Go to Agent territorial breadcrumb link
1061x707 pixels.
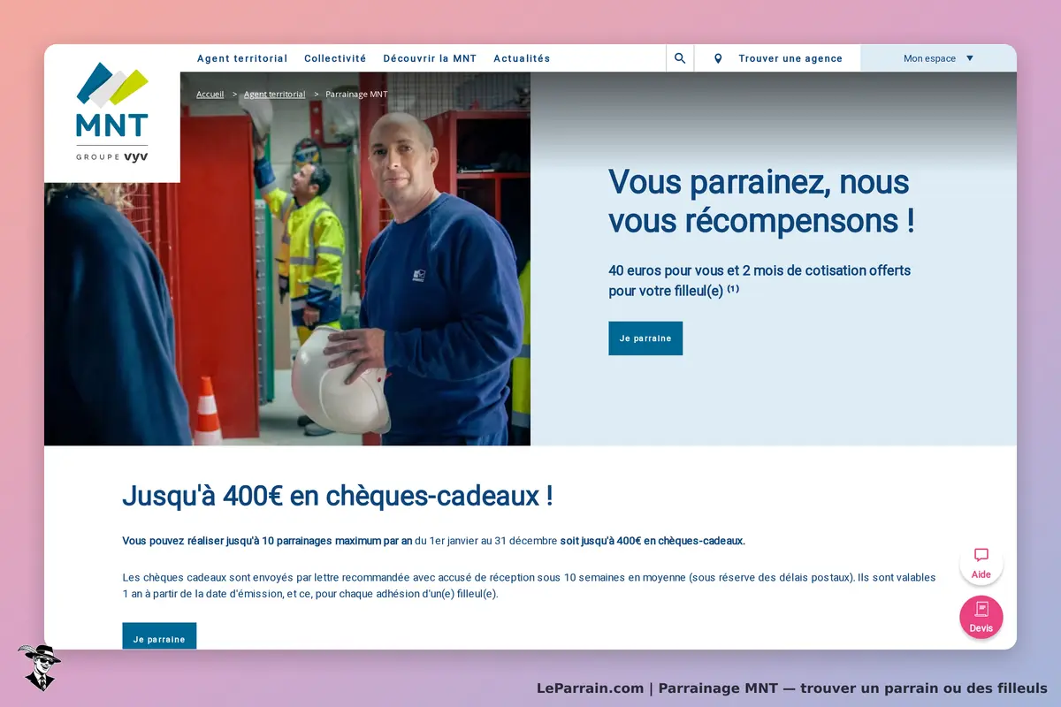pyautogui.click(x=275, y=94)
